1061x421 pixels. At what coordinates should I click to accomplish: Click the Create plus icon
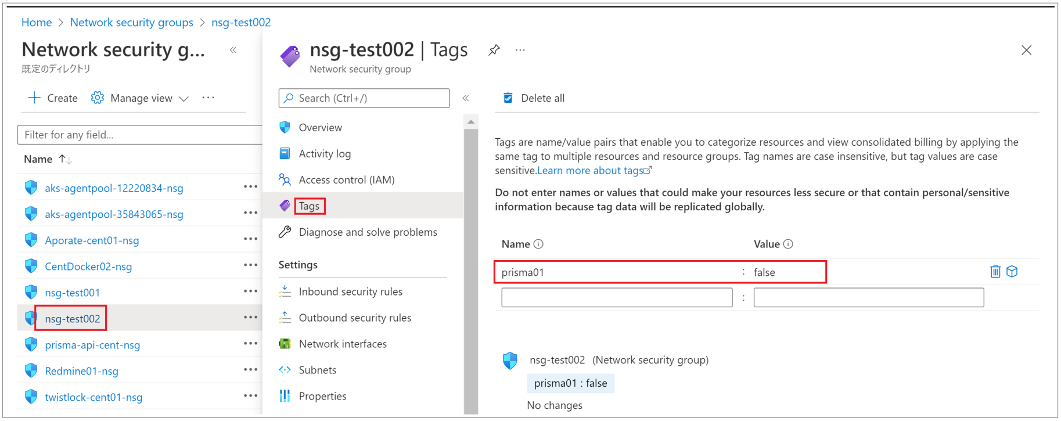click(35, 98)
